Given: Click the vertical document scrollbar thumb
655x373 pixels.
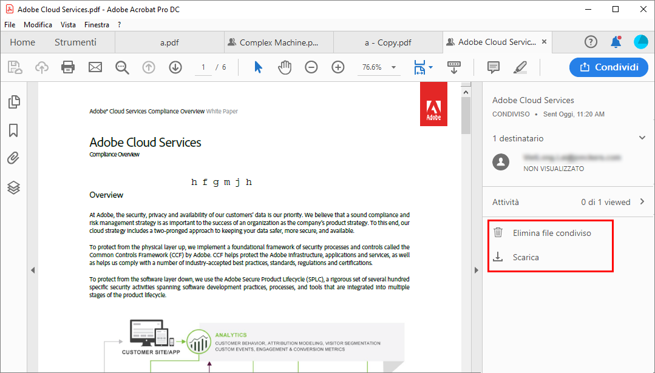Looking at the screenshot, I should click(466, 116).
